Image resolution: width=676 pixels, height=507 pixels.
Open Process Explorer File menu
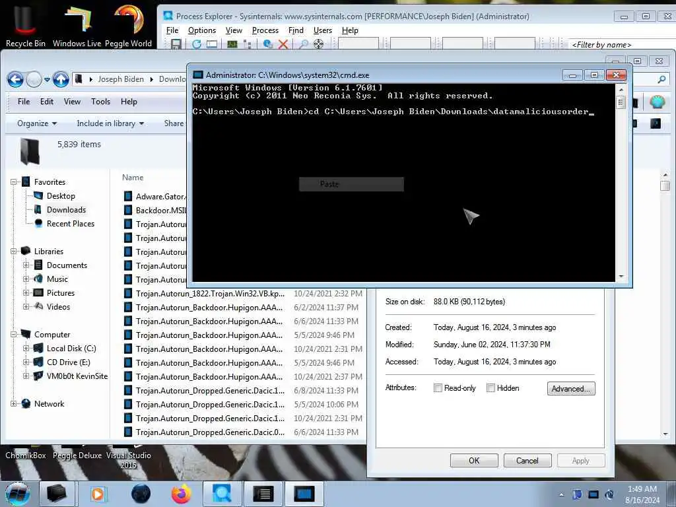pyautogui.click(x=172, y=30)
